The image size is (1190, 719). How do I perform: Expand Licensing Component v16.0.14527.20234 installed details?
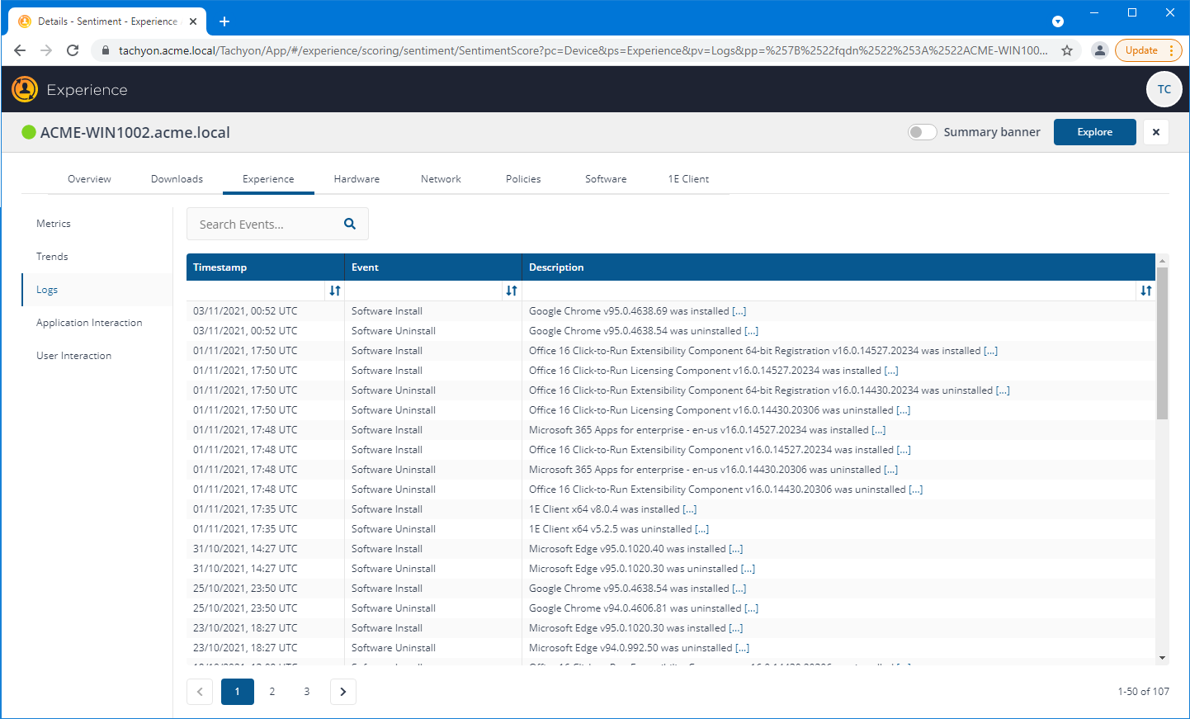[x=891, y=371]
